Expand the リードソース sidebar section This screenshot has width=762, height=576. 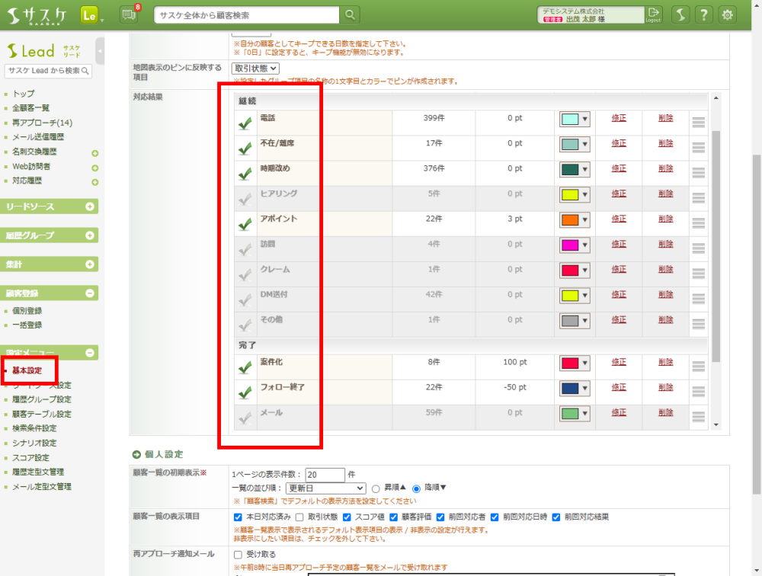click(90, 207)
